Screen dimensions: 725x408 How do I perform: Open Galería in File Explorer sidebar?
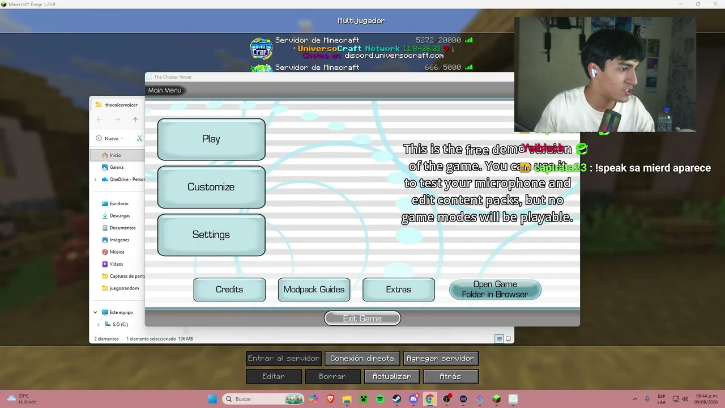point(117,167)
